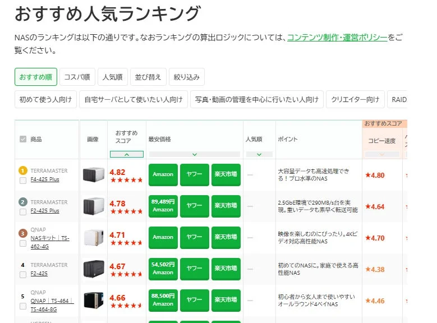The image size is (437, 323).
Task: Click the rank 3 bronze medal badge
Action: tap(23, 233)
